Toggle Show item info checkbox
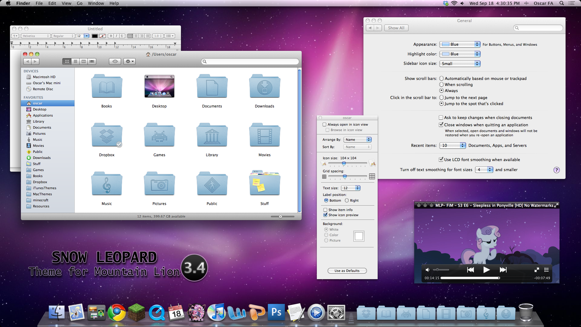 pos(325,209)
